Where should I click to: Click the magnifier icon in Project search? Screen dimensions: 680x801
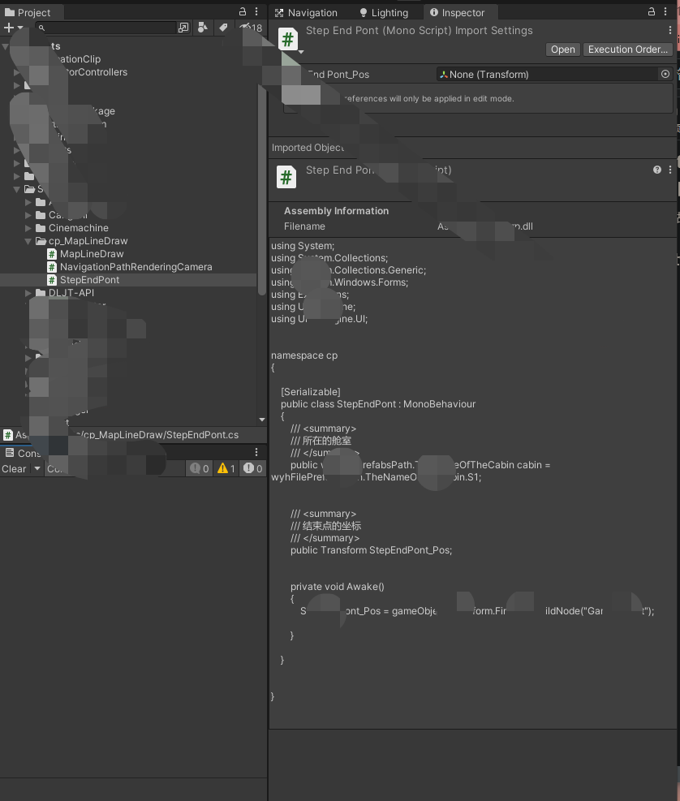pyautogui.click(x=42, y=28)
